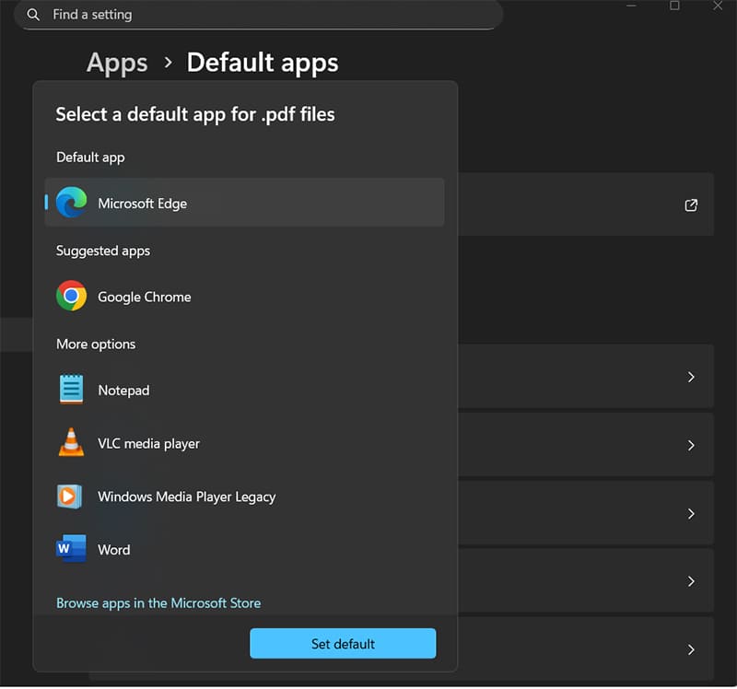The width and height of the screenshot is (737, 689).
Task: Open the third right-side chevron row
Action: point(691,513)
